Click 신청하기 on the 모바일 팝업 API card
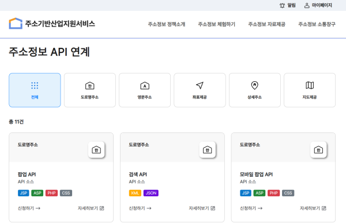Viewport: 346px width, 224px height. 251,208
